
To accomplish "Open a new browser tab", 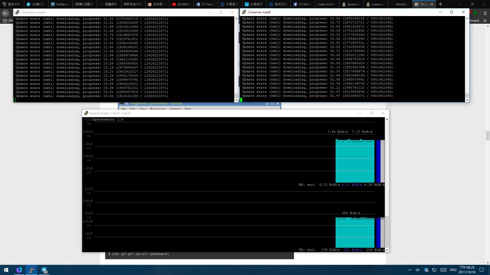I will pos(440,4).
